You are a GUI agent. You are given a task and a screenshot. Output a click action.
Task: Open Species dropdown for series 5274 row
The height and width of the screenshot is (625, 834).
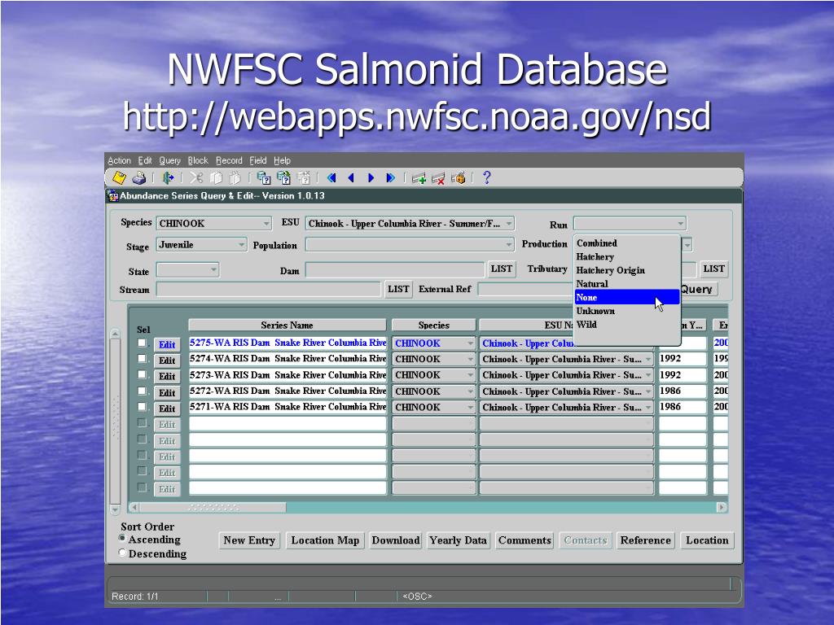pyautogui.click(x=470, y=359)
